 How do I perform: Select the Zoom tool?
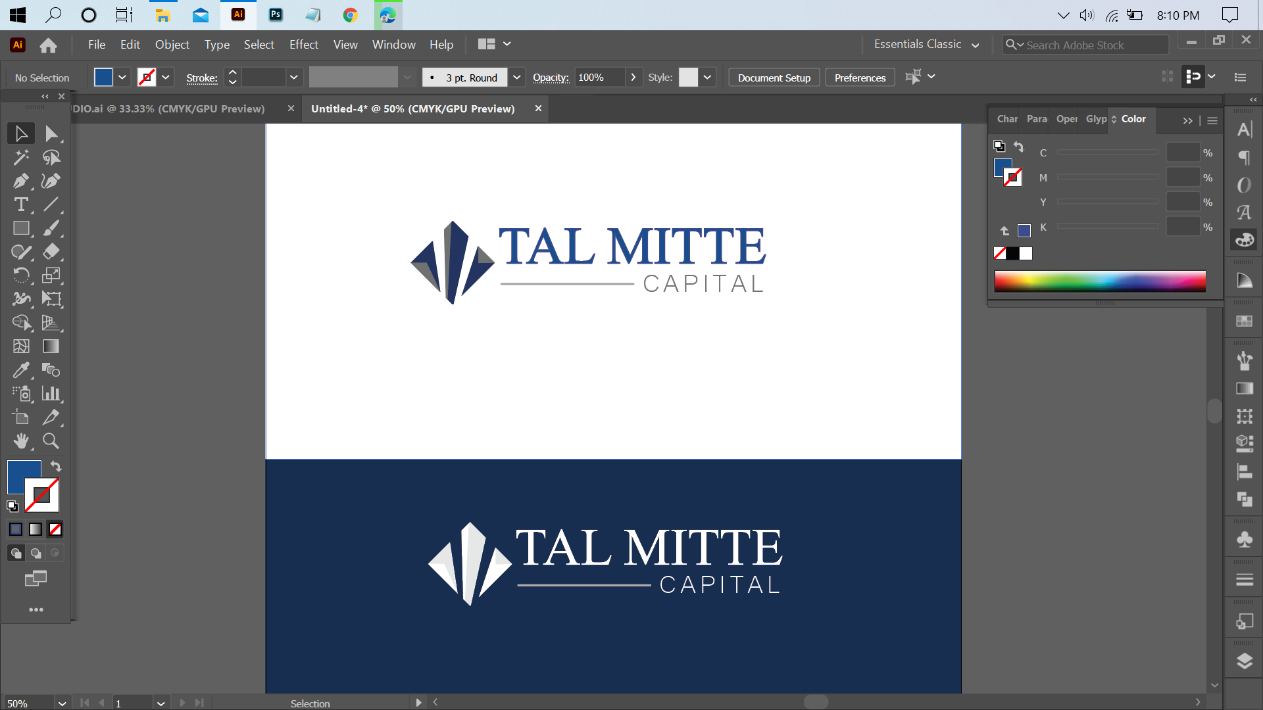pos(51,441)
